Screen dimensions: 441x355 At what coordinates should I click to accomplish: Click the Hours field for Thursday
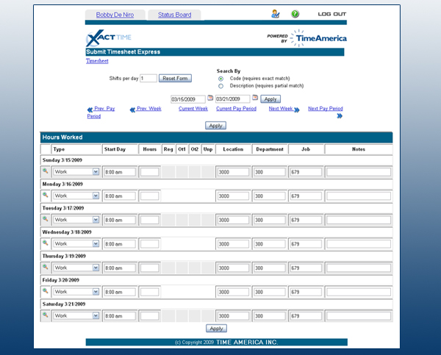[150, 268]
